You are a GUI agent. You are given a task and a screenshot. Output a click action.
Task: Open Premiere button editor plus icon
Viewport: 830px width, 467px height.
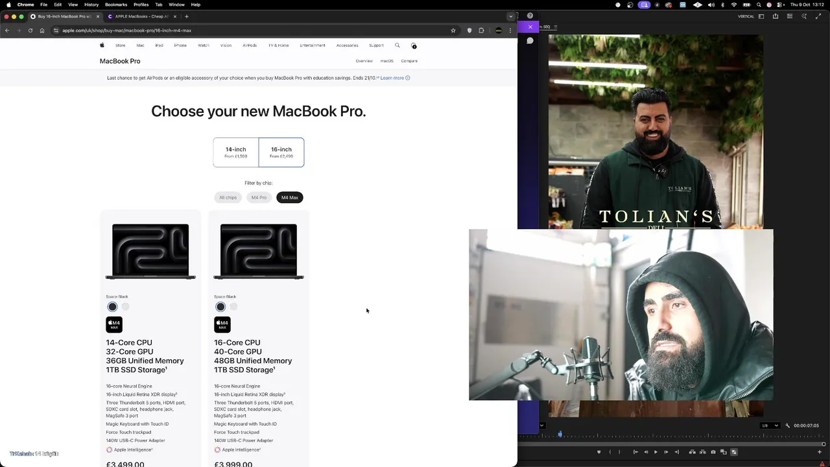[x=820, y=452]
